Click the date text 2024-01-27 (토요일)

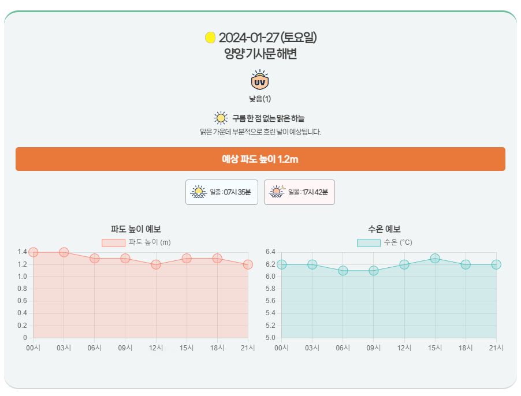pyautogui.click(x=267, y=38)
